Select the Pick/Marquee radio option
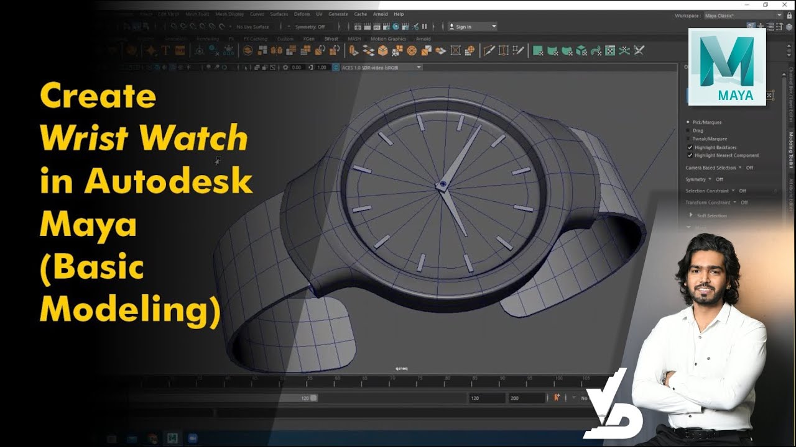This screenshot has height=447, width=796. pyautogui.click(x=688, y=122)
